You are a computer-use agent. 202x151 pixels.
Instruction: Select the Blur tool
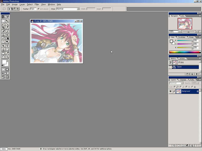pyautogui.click(x=3, y=42)
